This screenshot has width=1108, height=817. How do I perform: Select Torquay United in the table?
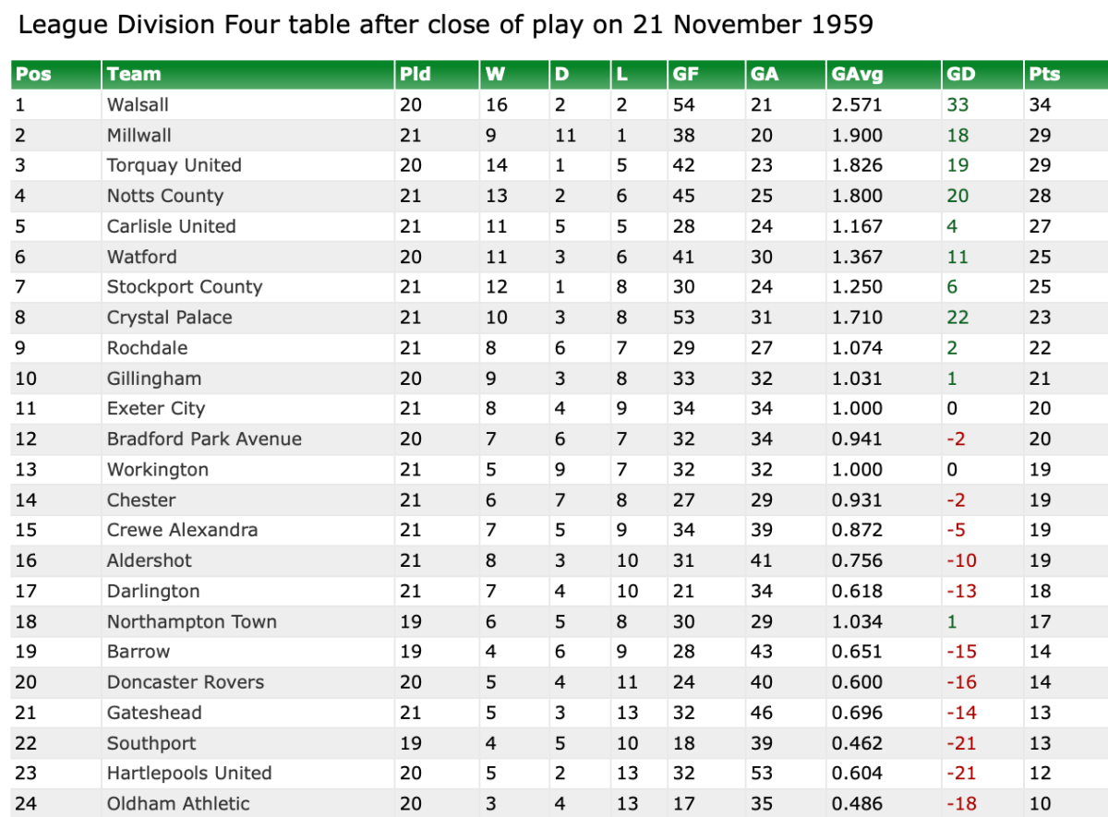[174, 166]
